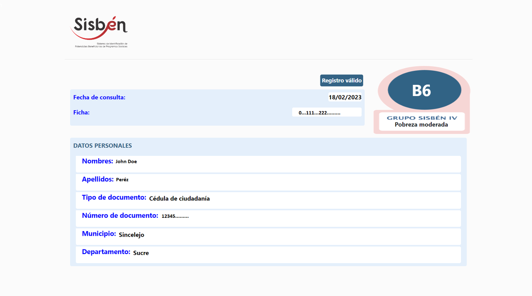
Task: Click the GRUPO SISBÉN IV heading
Action: [422, 118]
